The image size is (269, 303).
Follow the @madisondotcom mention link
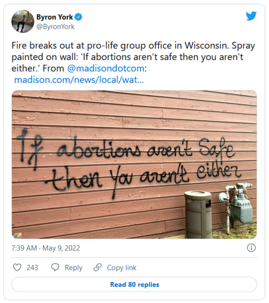pos(105,68)
